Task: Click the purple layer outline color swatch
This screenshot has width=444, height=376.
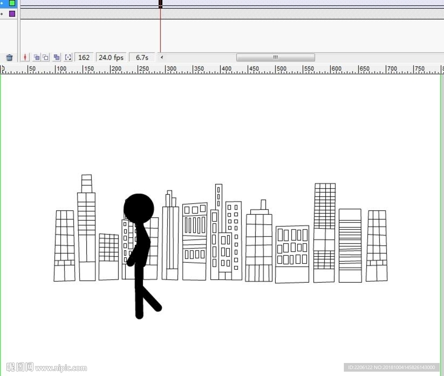Action: tap(12, 13)
